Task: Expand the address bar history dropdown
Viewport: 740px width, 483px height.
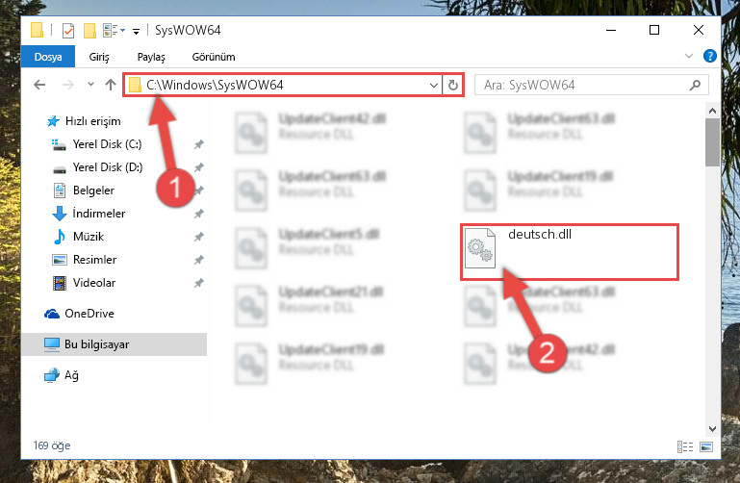Action: click(x=433, y=86)
